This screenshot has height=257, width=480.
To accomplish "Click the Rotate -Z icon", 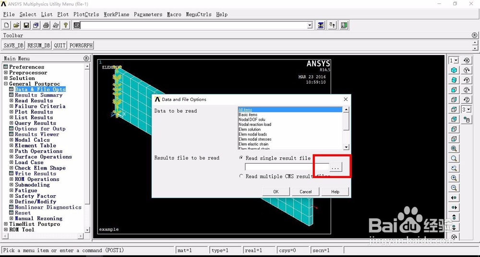I will point(467,100).
